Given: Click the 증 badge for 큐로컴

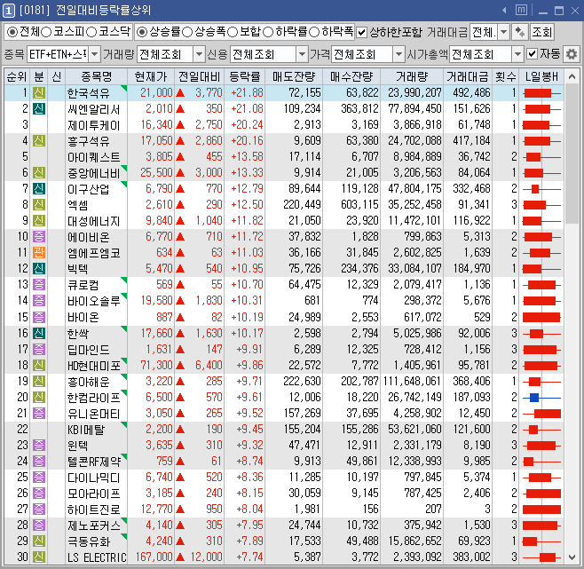Looking at the screenshot, I should coord(39,285).
